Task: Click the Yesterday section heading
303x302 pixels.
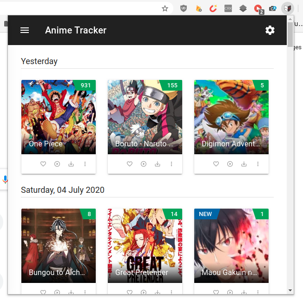Action: pos(39,61)
